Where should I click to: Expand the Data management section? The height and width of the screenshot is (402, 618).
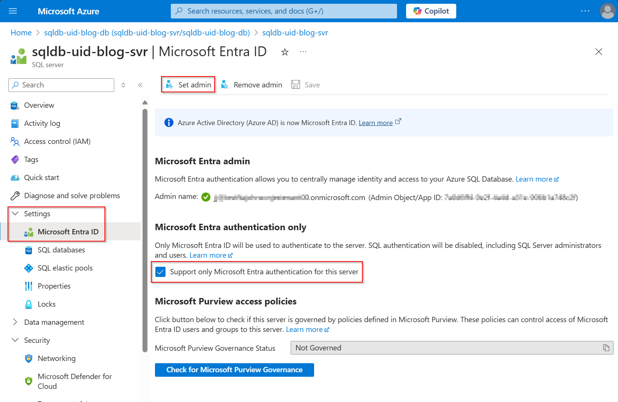(x=15, y=322)
